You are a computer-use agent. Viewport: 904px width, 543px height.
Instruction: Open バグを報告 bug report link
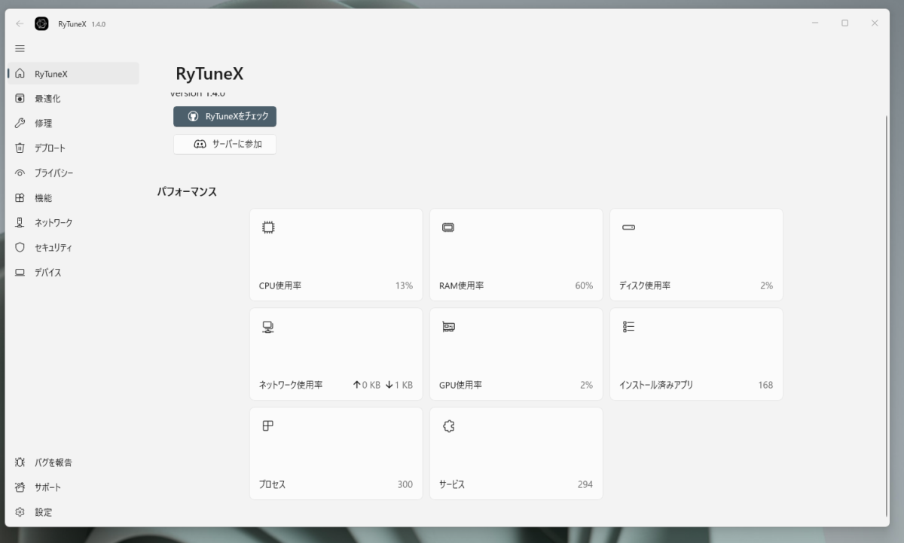(x=73, y=462)
